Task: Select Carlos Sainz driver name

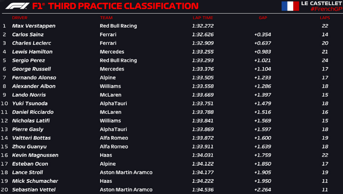Action: point(28,34)
